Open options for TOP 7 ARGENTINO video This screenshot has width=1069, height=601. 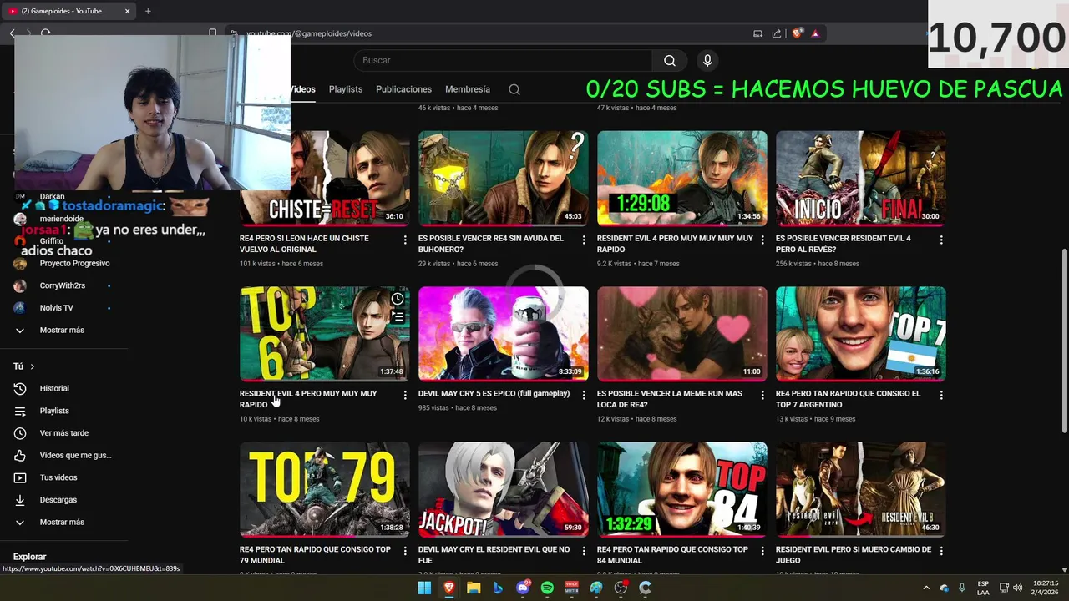tap(941, 395)
